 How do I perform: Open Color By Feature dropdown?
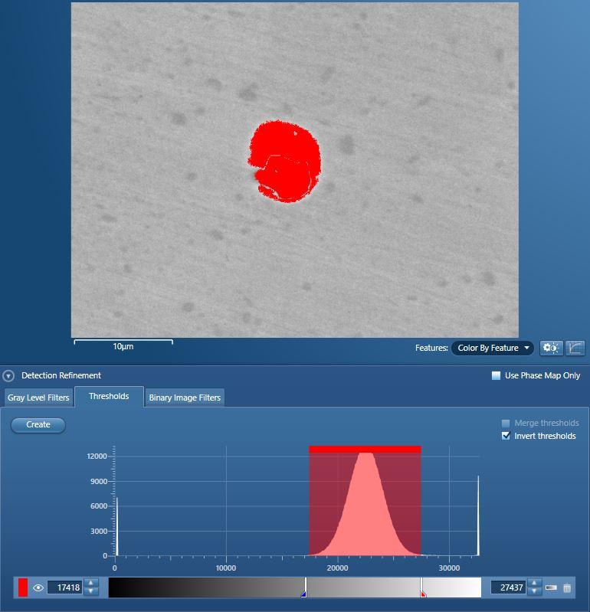click(x=493, y=348)
